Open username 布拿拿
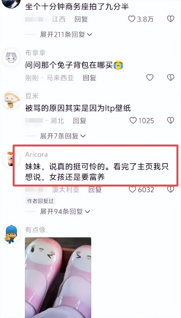181x318 pixels. pyautogui.click(x=35, y=53)
